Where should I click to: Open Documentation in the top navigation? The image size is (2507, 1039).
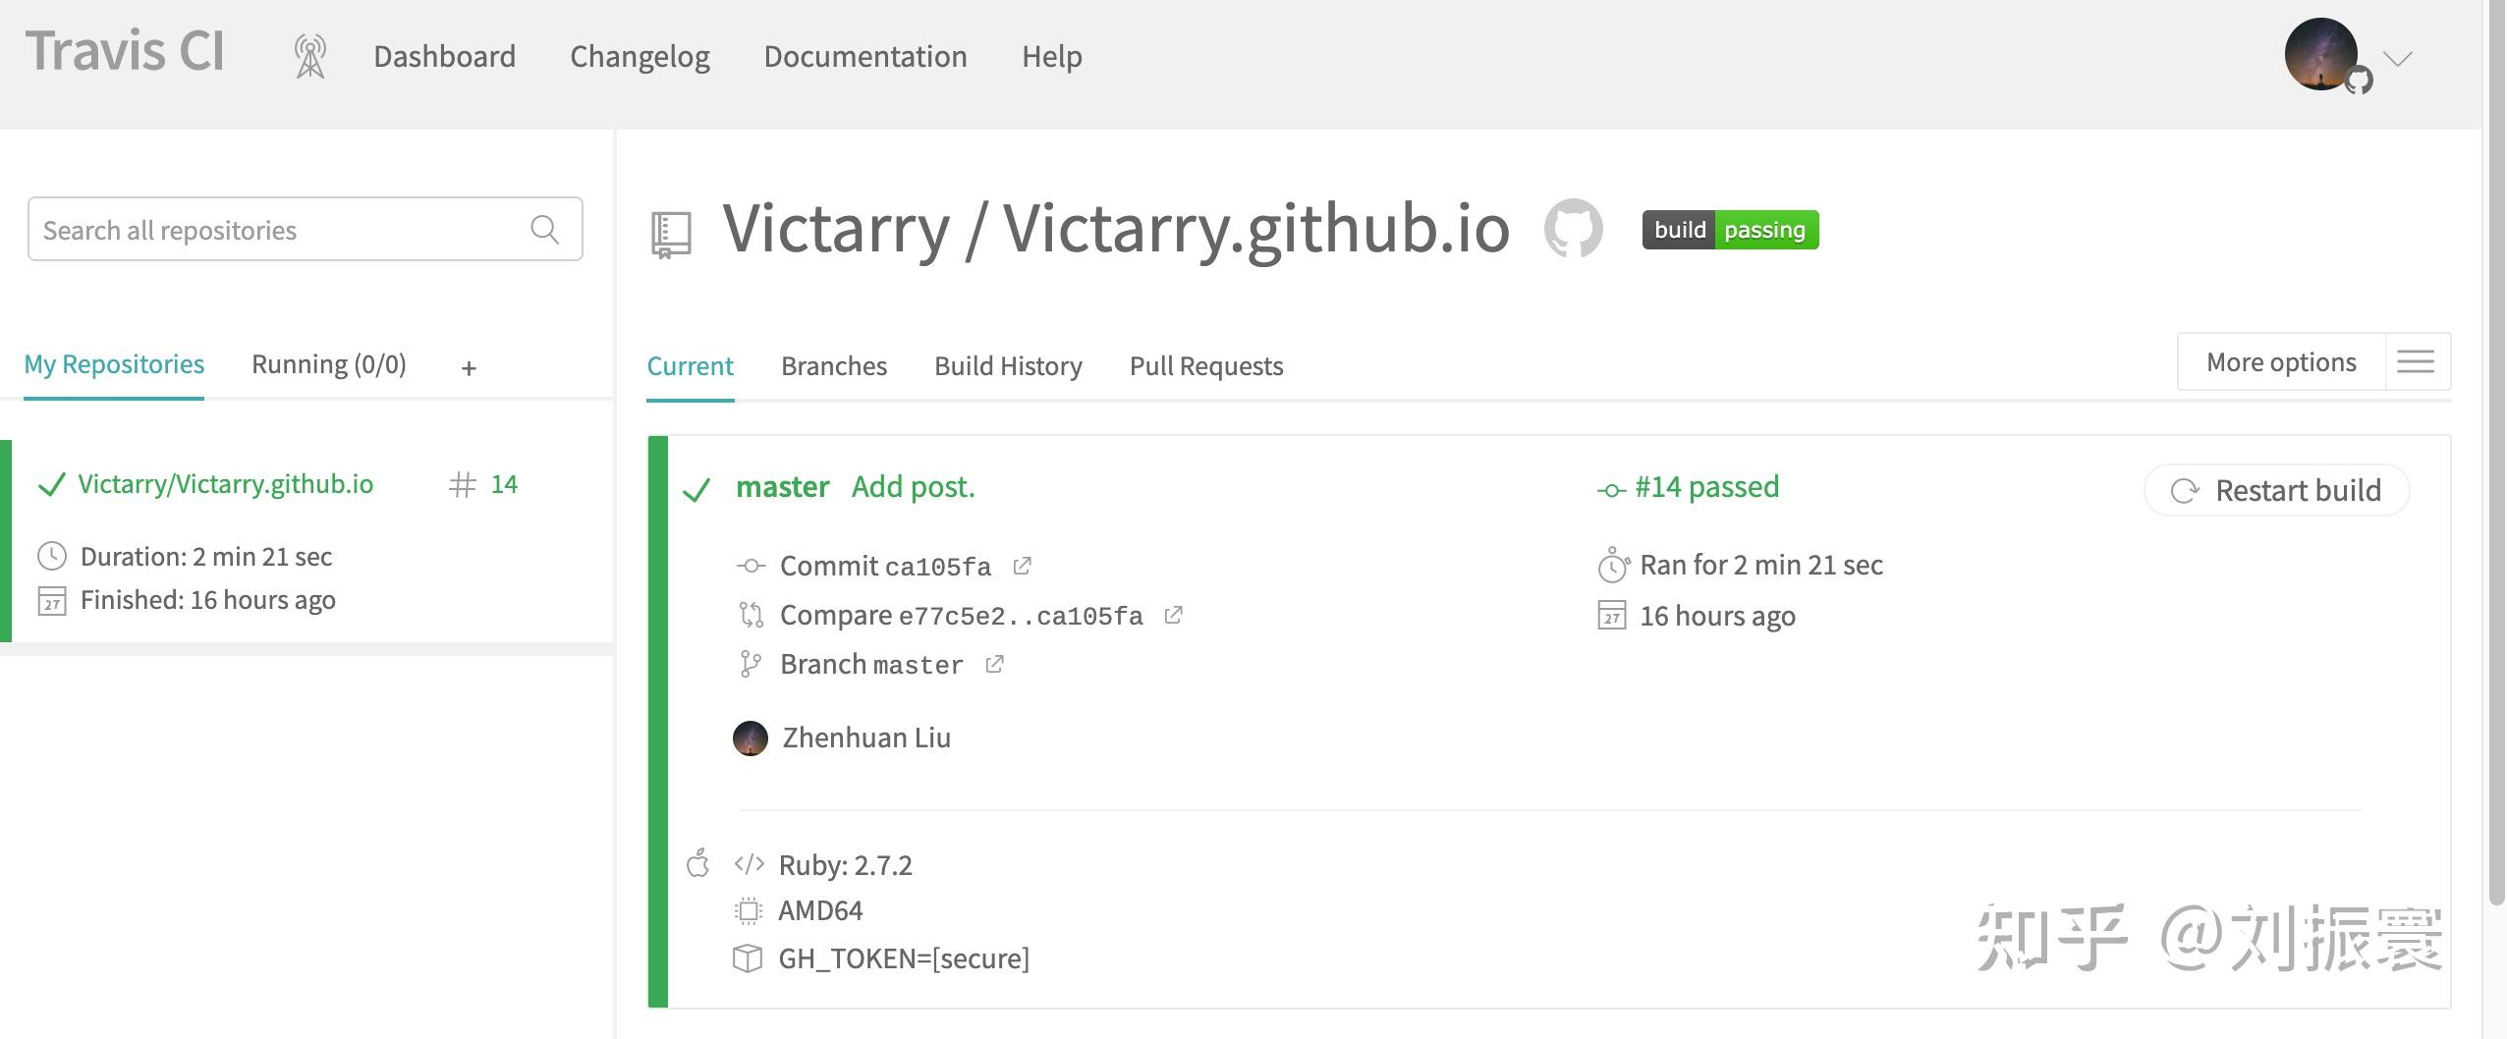865,56
